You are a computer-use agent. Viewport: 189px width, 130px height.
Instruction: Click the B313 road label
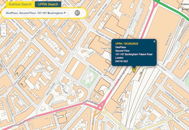92,120
